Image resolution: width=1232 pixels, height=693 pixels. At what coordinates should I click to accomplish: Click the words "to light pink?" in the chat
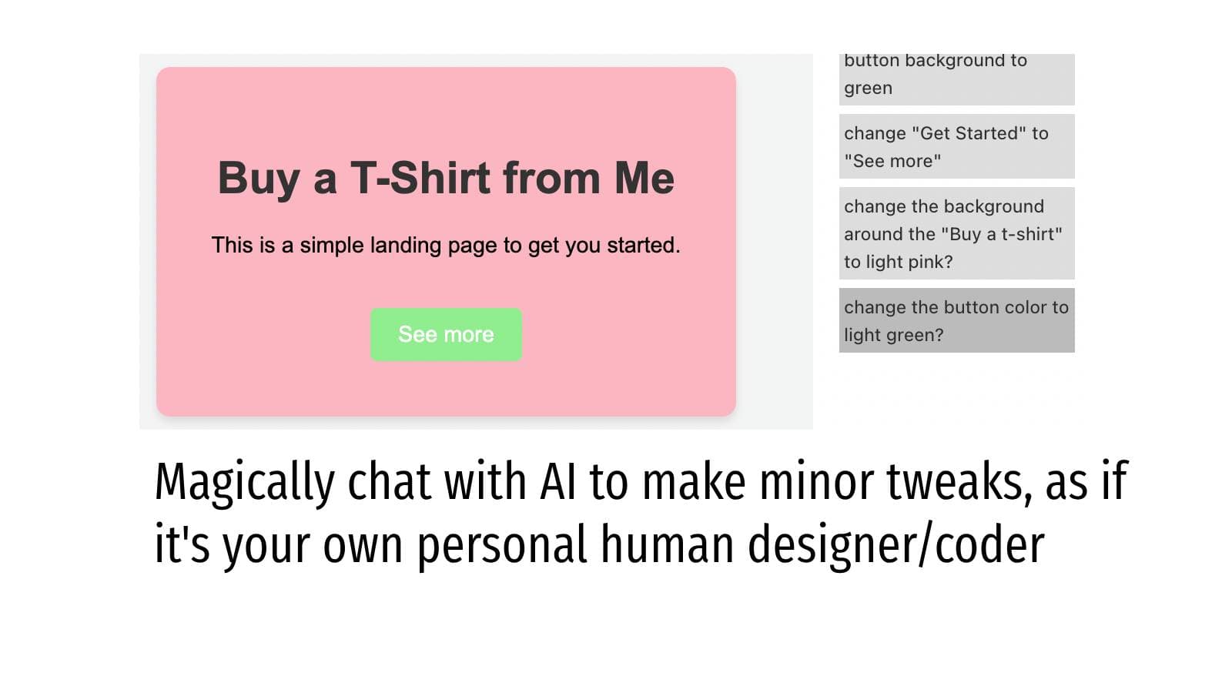898,262
